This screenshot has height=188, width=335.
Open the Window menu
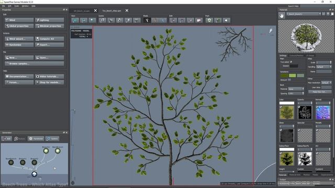(x=25, y=6)
